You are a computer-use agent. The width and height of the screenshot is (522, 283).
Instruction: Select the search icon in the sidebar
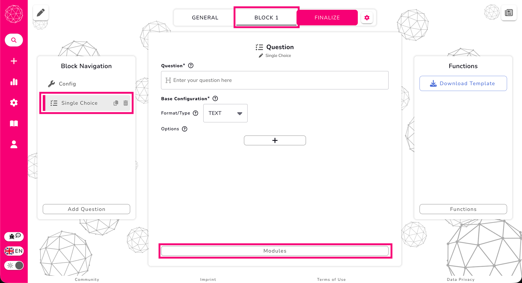click(14, 40)
